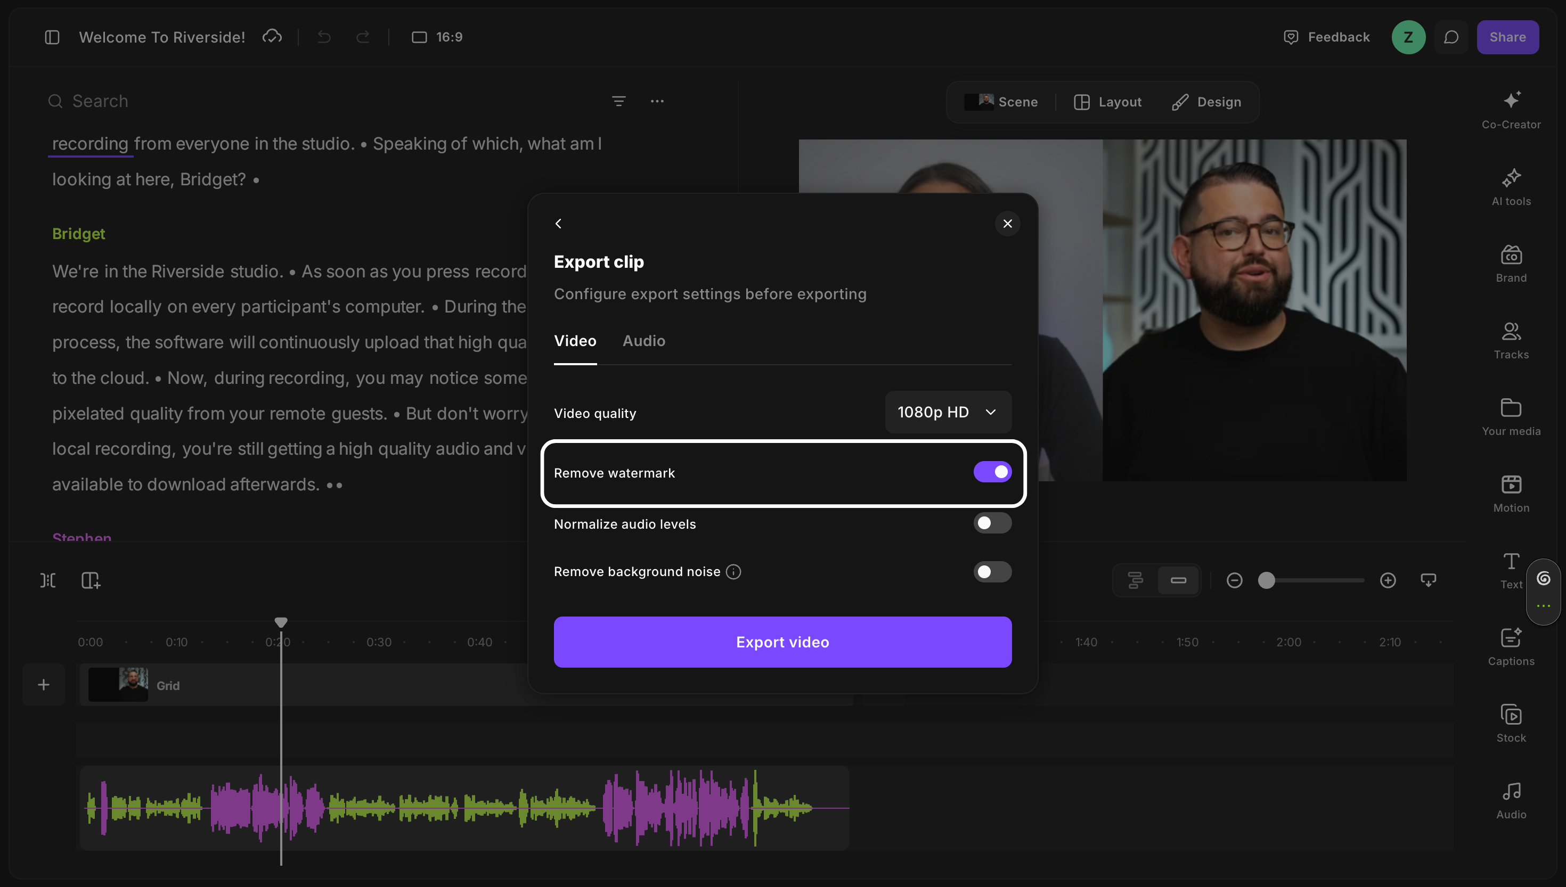Click the floating spiral assistant widget icon
1566x887 pixels.
pyautogui.click(x=1544, y=579)
